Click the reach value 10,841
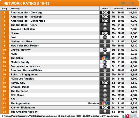The width and height of the screenshot is (139, 118). pyautogui.click(x=133, y=13)
